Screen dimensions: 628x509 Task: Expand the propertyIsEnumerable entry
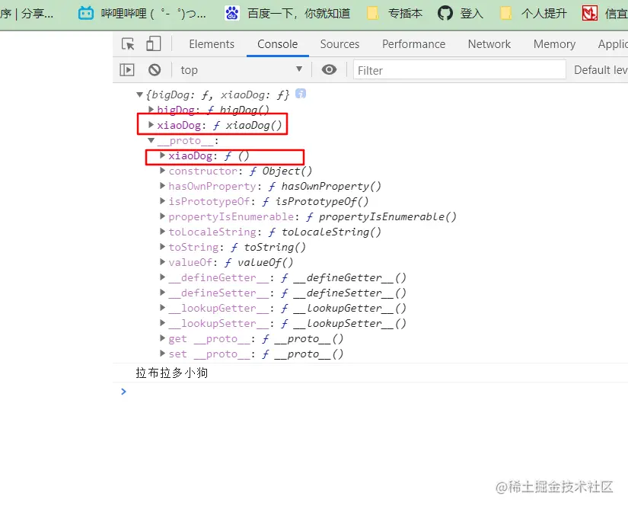pyautogui.click(x=162, y=216)
